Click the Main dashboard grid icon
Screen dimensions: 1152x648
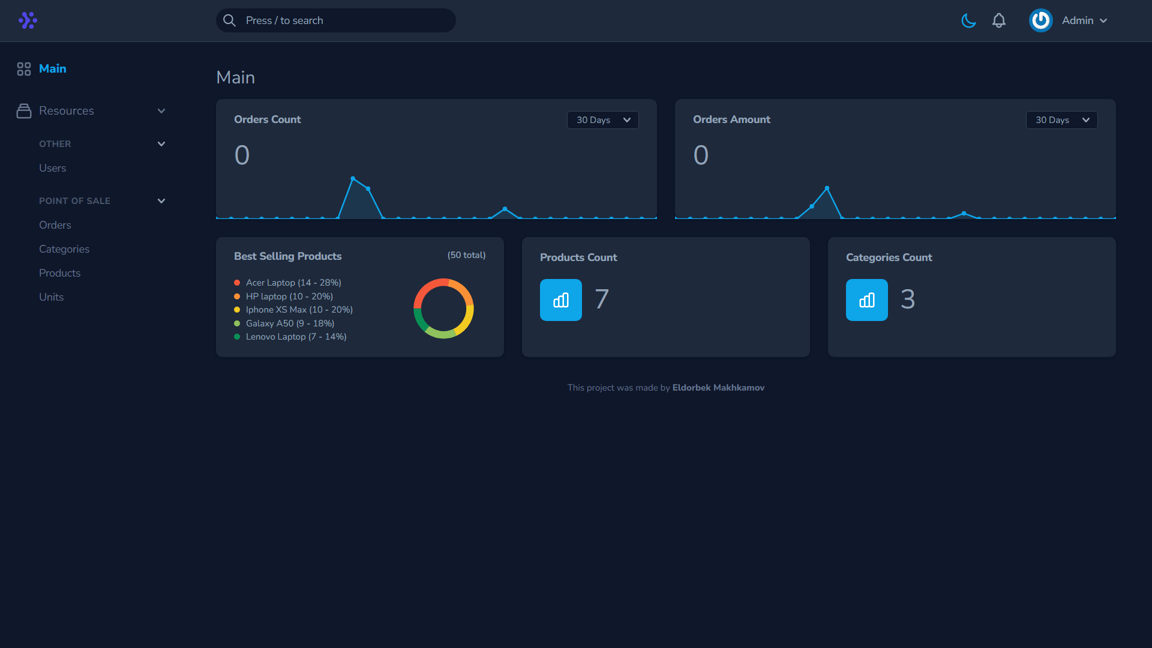point(24,69)
